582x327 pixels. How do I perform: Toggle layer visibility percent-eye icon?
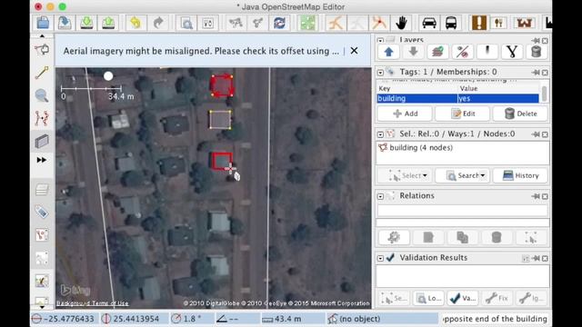point(462,52)
